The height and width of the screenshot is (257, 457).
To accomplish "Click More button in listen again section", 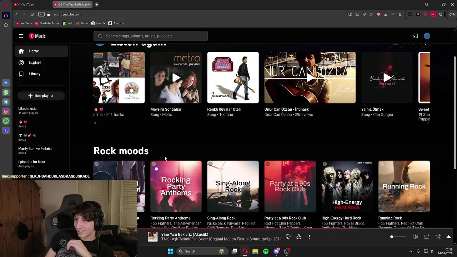I will click(395, 44).
